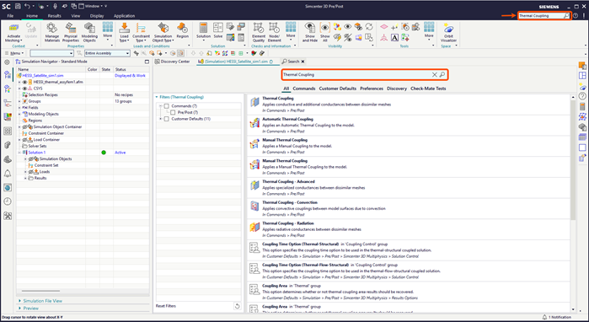Click the Reset Filters refresh icon
This screenshot has height=322, width=589.
237,306
